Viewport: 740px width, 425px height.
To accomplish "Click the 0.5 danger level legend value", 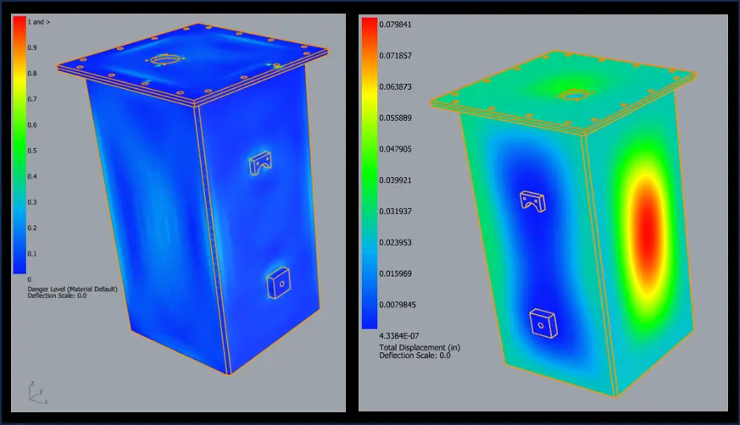I will pos(32,151).
